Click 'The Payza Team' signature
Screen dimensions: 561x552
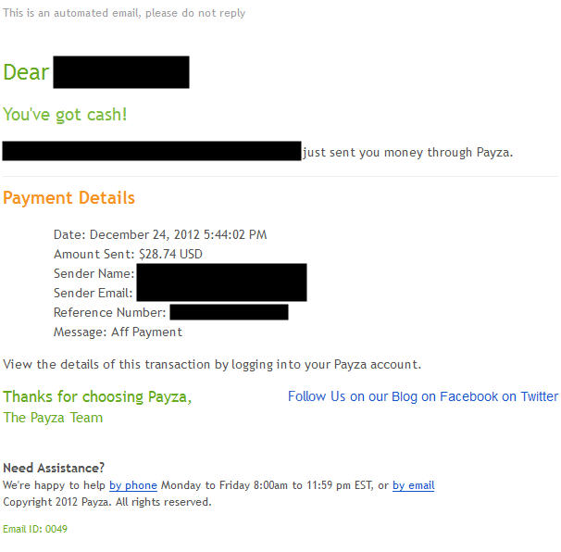point(53,418)
